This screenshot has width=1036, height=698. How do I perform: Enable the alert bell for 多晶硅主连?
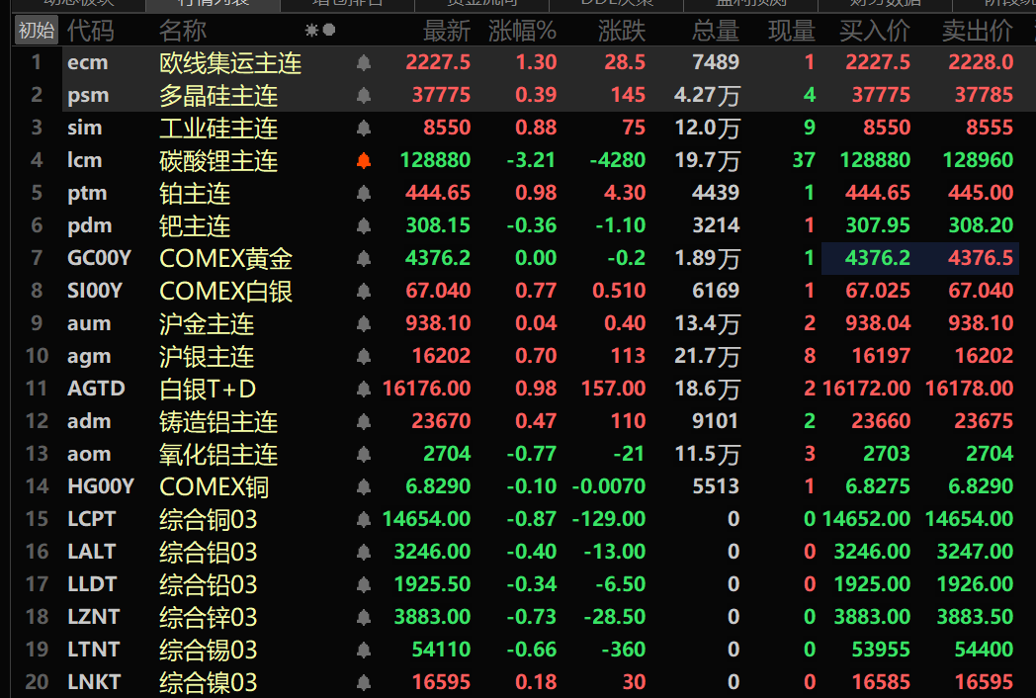(364, 95)
